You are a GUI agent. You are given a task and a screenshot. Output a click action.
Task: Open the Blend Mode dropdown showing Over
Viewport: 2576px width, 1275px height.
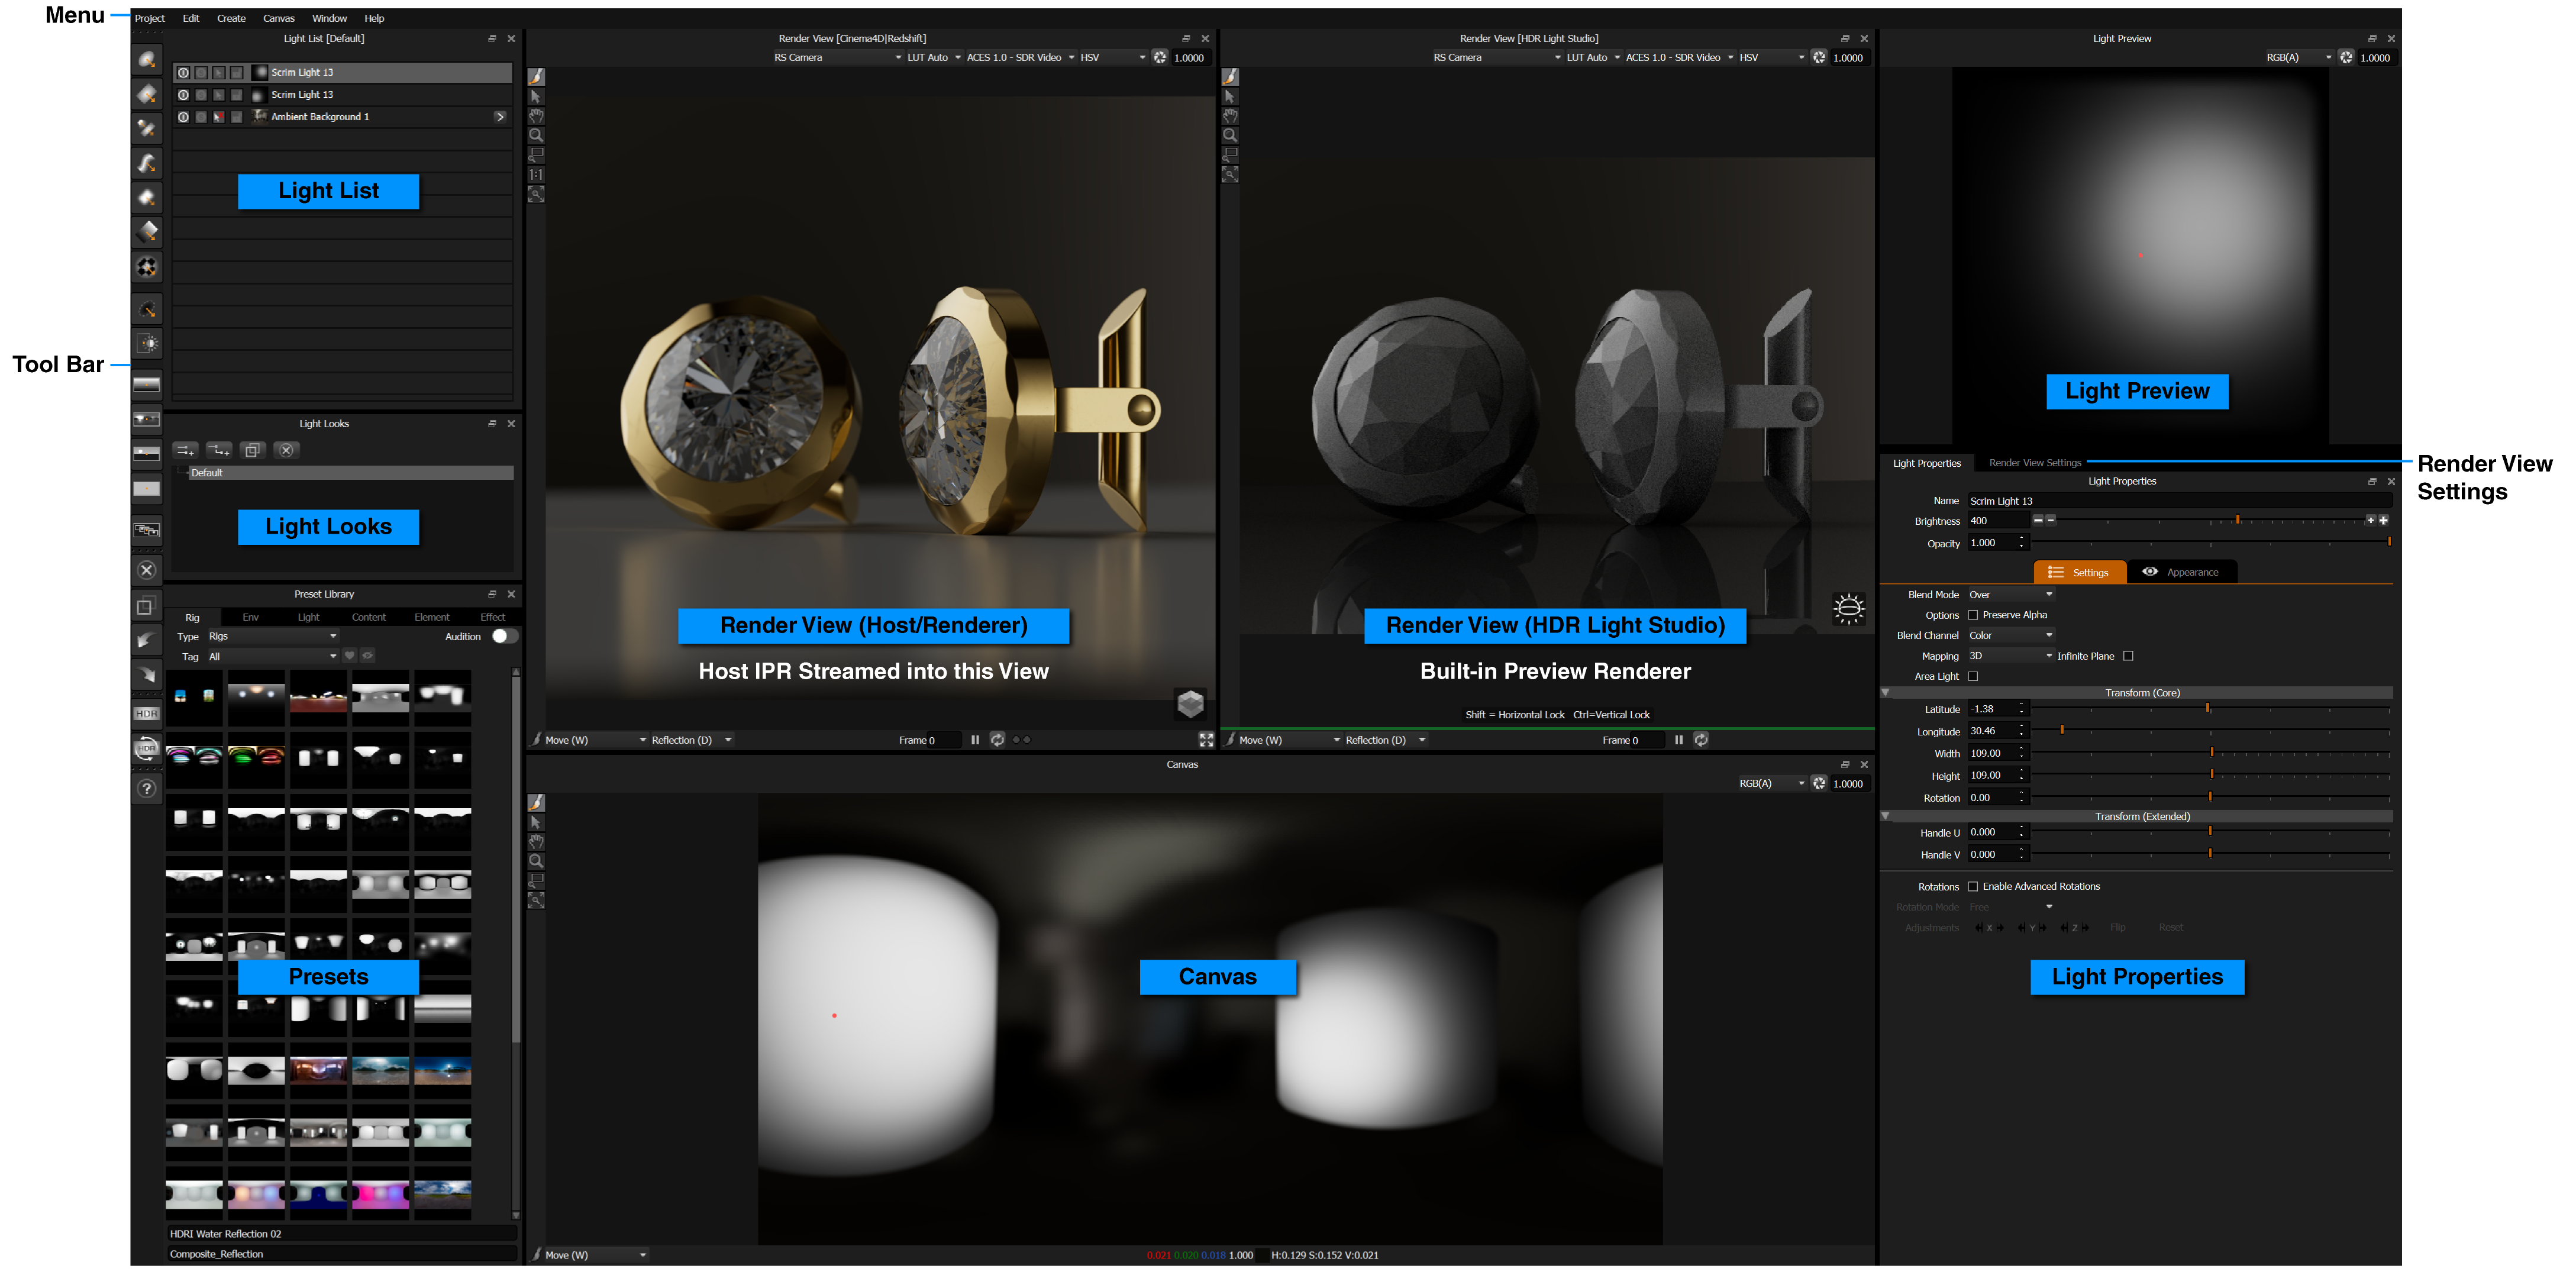click(x=2010, y=594)
